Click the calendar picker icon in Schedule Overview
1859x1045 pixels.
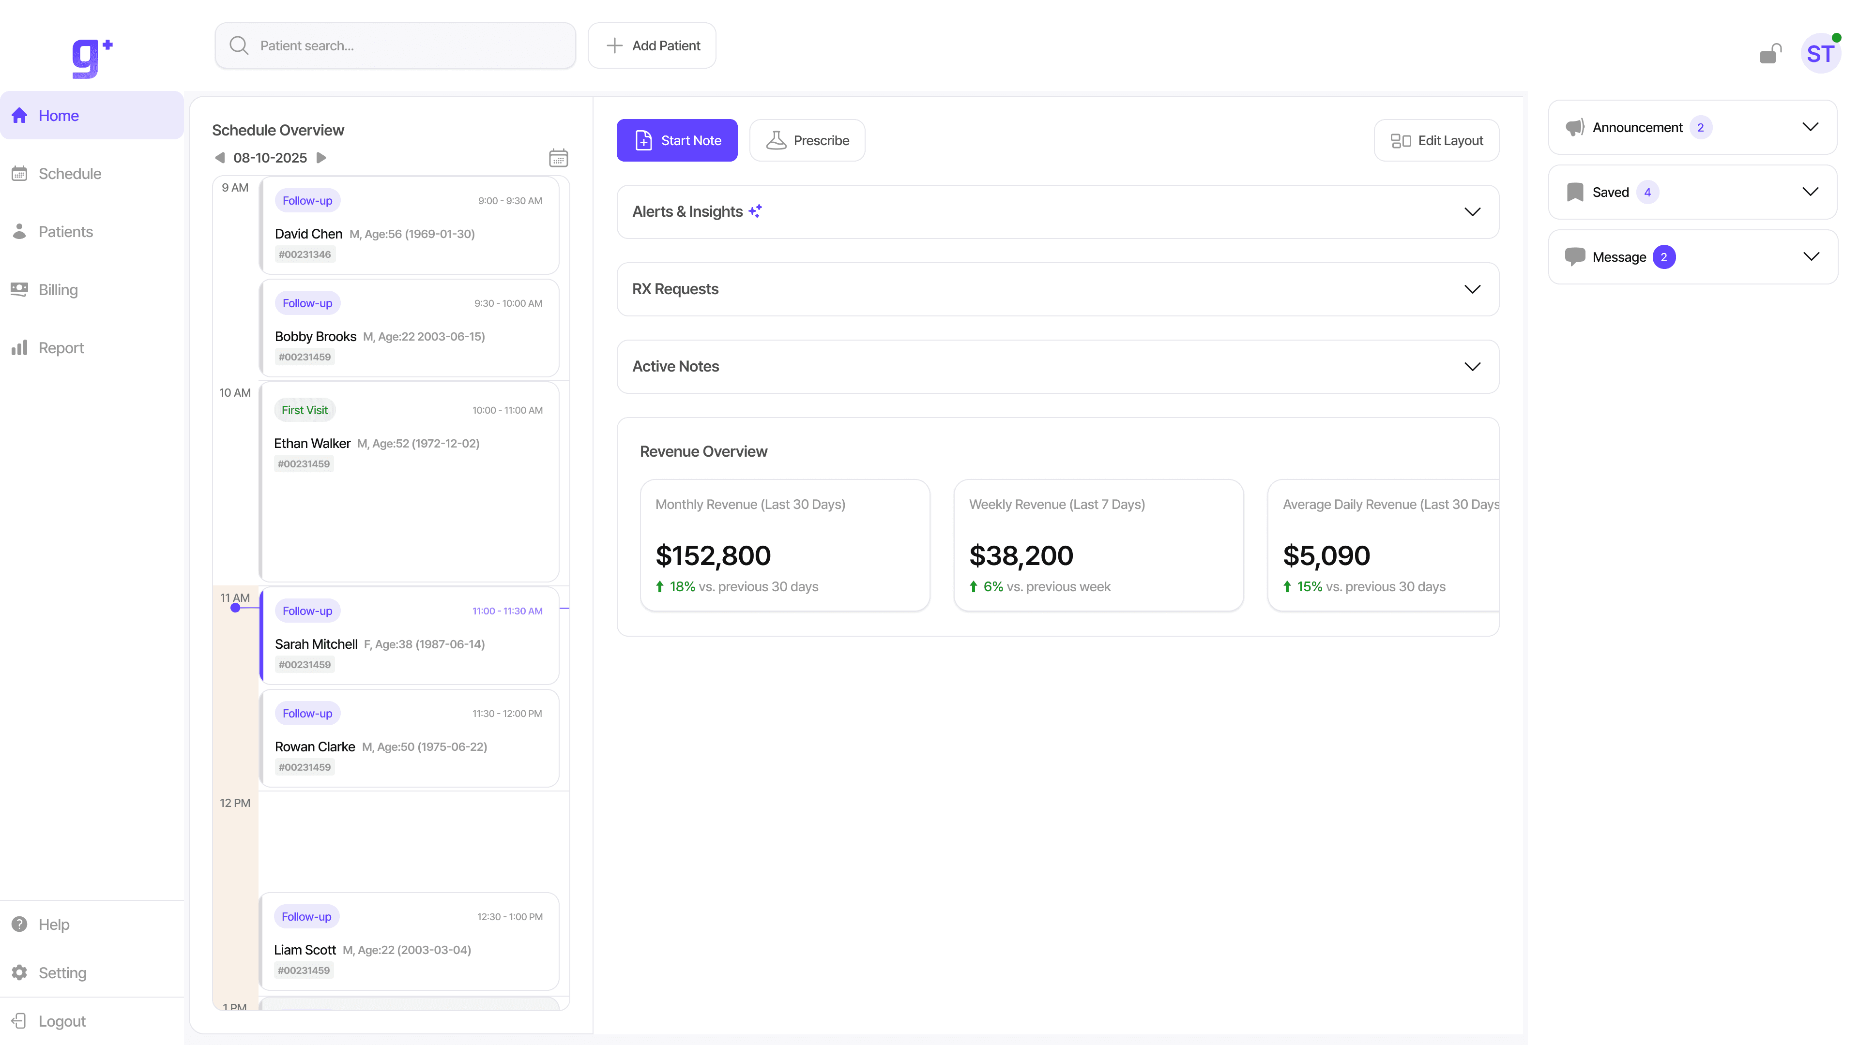click(x=558, y=158)
